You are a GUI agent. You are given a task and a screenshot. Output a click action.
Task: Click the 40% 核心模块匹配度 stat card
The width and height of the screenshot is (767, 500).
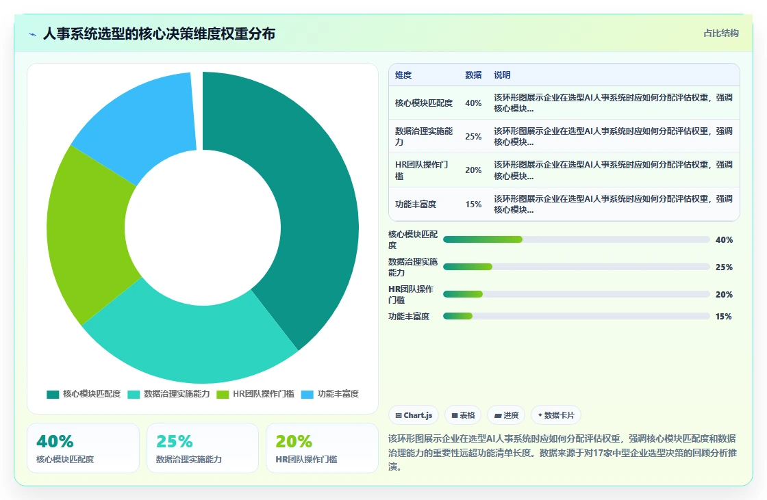[83, 448]
